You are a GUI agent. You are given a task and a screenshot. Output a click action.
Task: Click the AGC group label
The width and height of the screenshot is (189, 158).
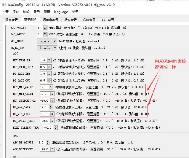(x=16, y=54)
